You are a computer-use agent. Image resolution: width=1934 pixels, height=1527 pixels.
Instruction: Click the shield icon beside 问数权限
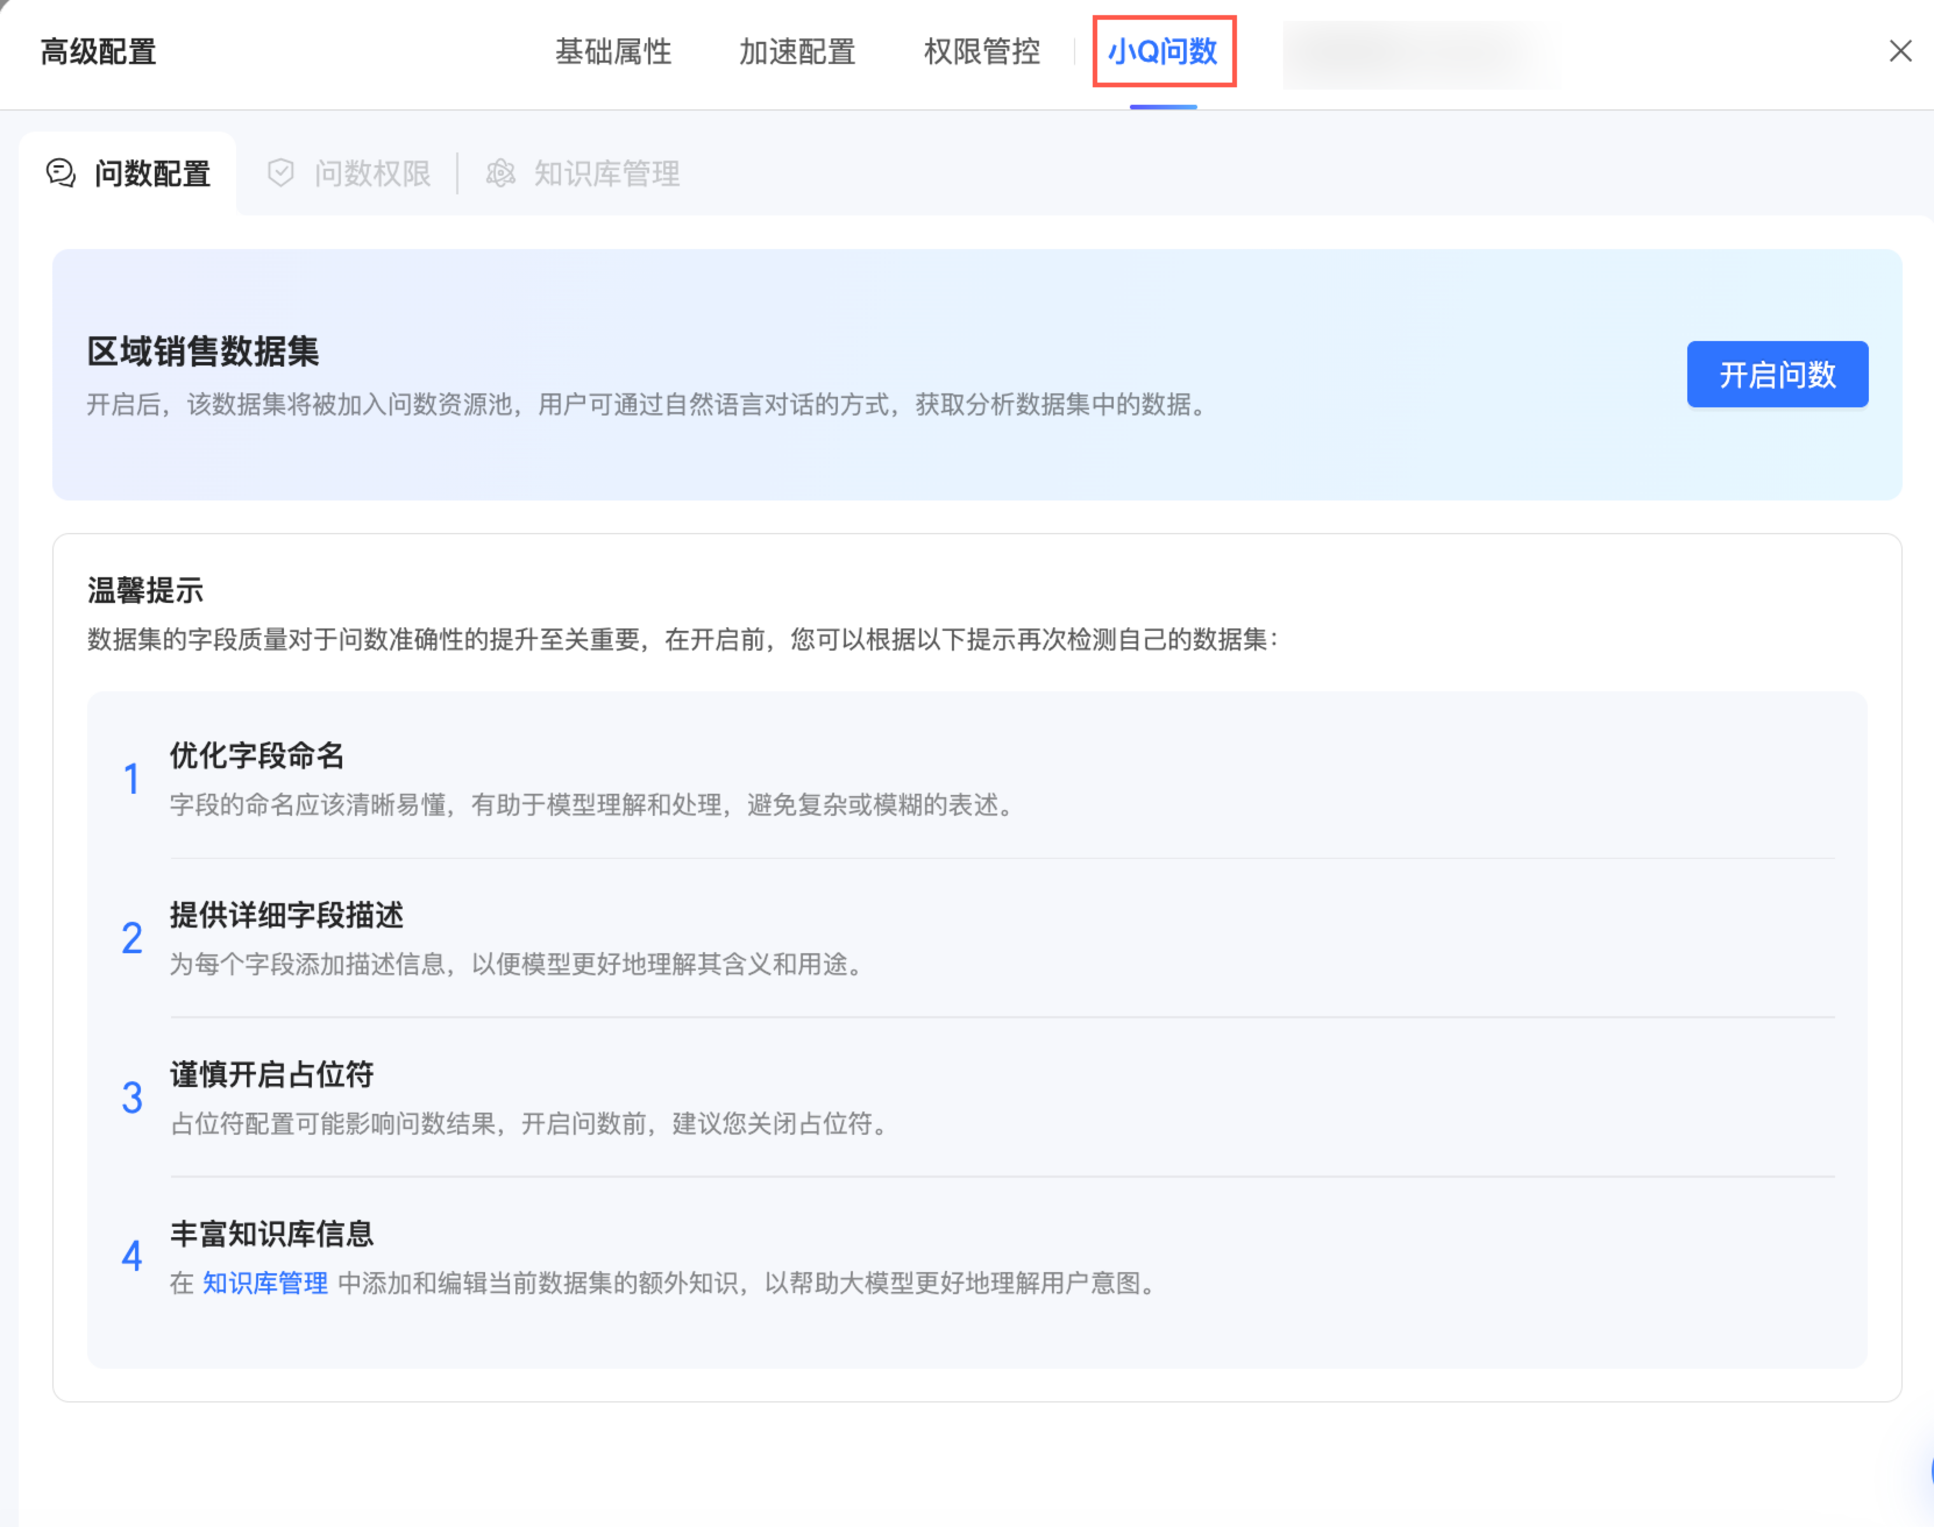click(x=280, y=173)
